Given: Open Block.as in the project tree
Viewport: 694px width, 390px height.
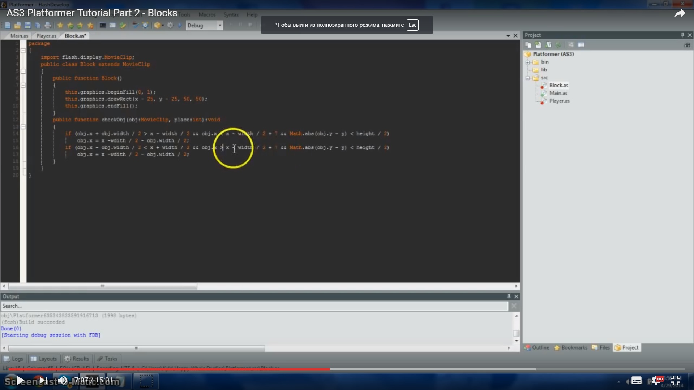Looking at the screenshot, I should (x=558, y=85).
